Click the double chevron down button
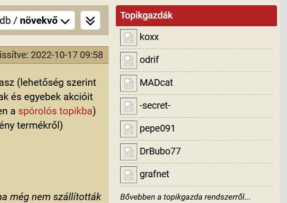287x203 pixels. click(90, 20)
